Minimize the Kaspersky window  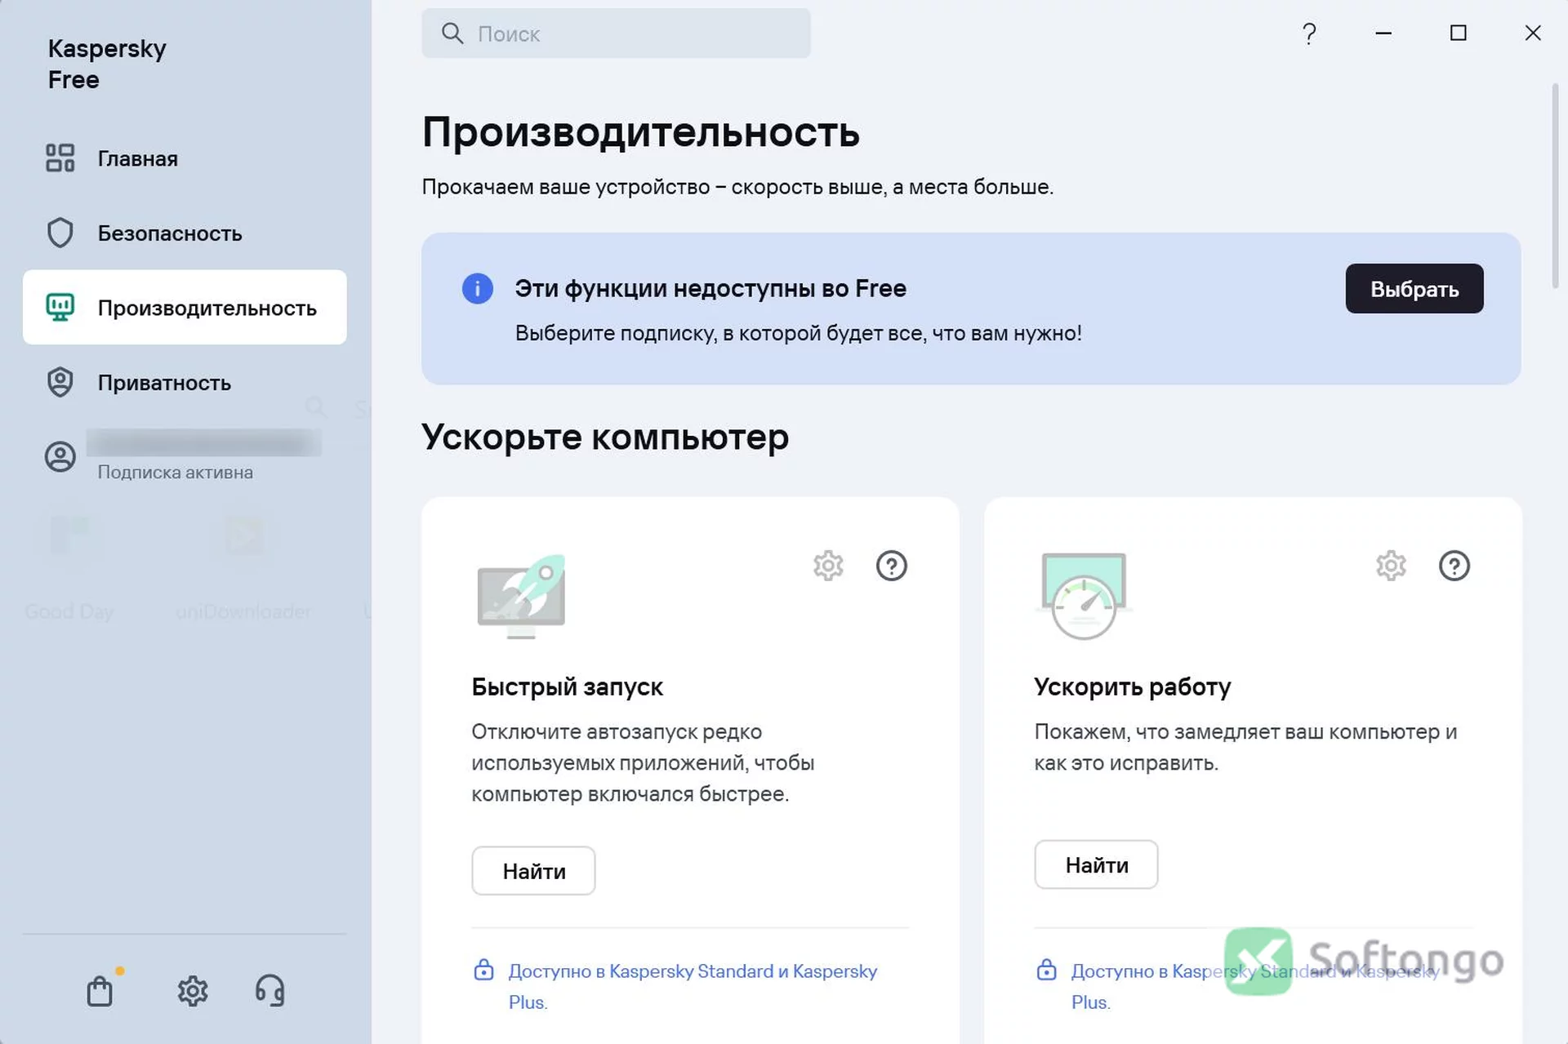1383,33
